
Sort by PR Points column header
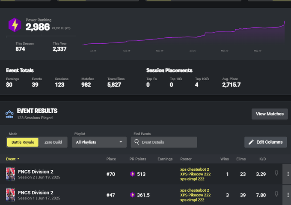(x=138, y=159)
